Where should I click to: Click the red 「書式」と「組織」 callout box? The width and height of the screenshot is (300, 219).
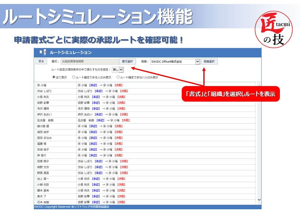[x=230, y=94]
